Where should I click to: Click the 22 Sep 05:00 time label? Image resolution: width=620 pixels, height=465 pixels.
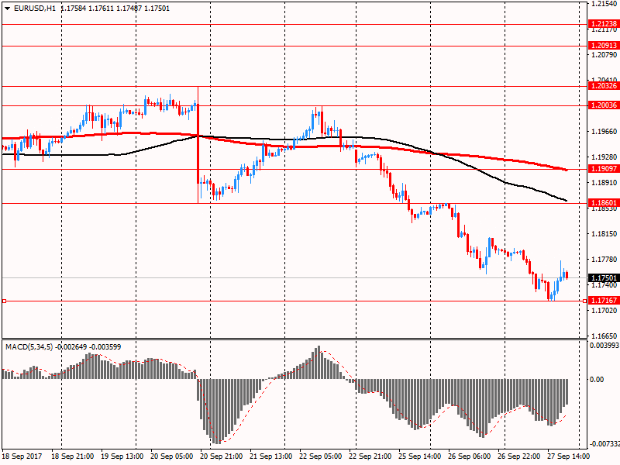pos(320,456)
